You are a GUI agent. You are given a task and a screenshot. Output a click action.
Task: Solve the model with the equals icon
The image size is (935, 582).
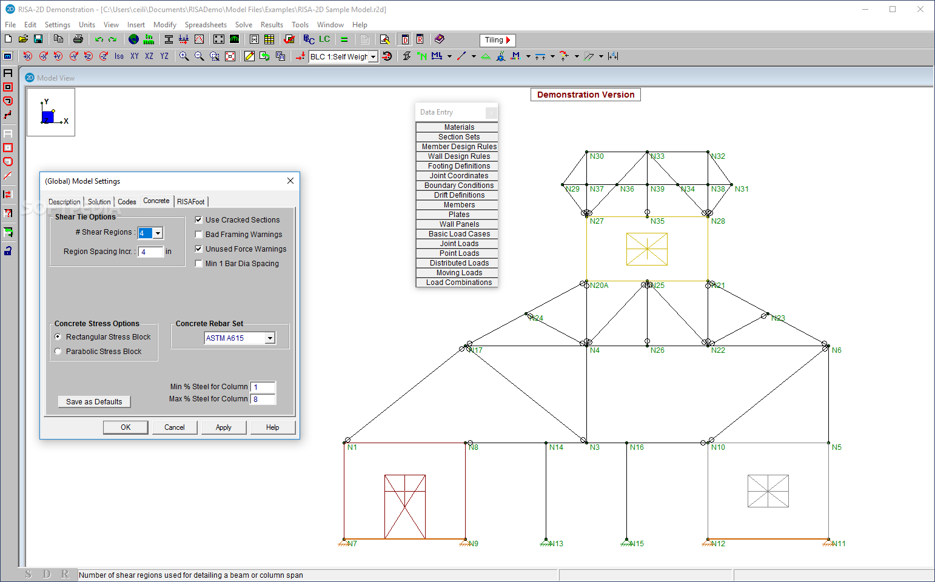tap(344, 39)
